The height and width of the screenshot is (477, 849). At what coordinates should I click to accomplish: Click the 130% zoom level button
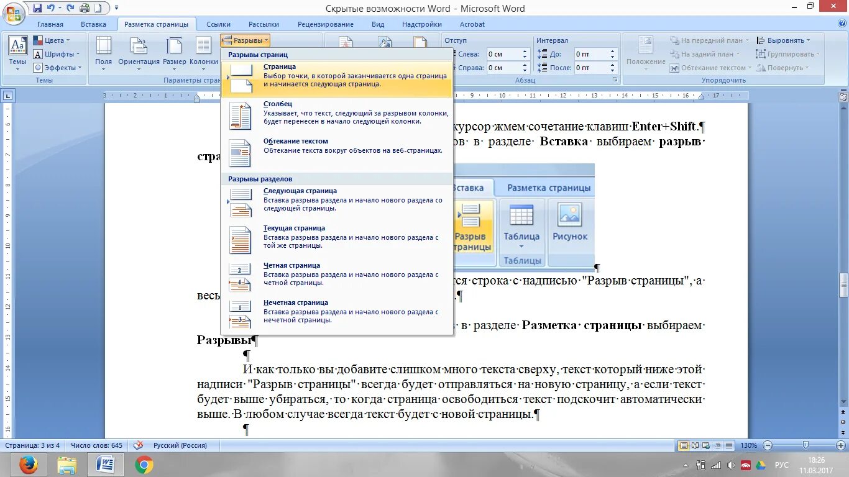[749, 445]
